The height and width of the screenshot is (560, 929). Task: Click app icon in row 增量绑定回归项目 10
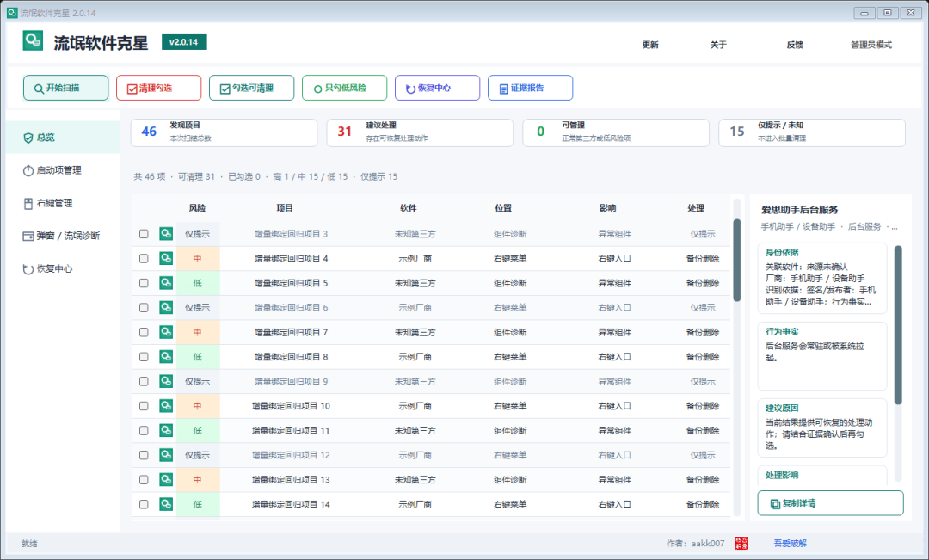[x=166, y=406]
